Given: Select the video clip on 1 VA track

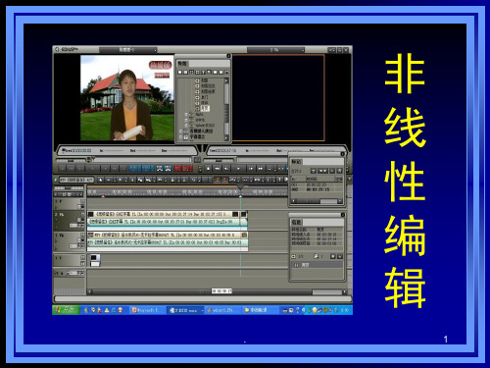Looking at the screenshot, I should 167,235.
